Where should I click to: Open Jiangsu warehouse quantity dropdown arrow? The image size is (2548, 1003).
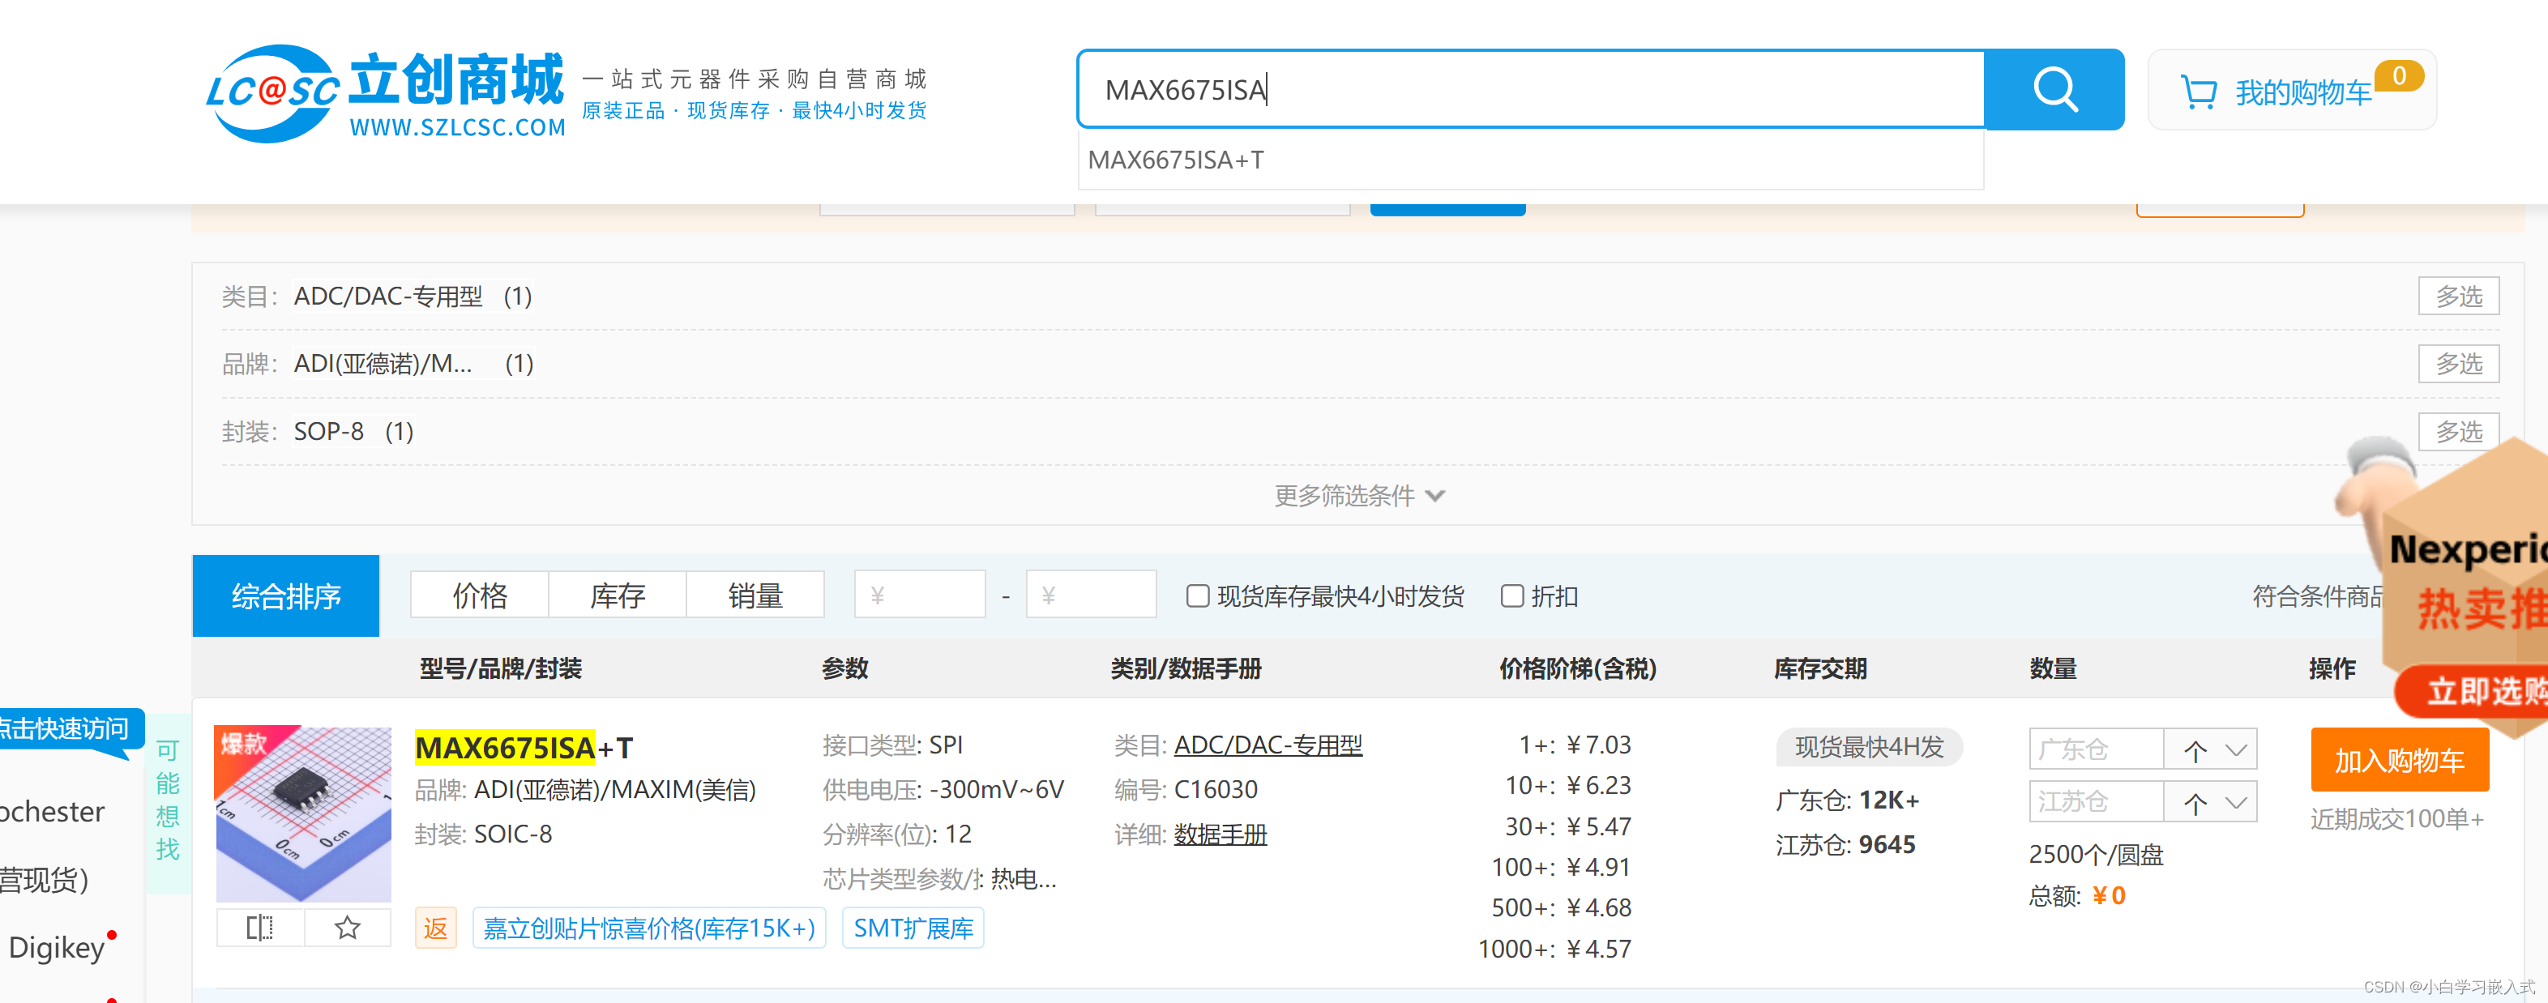pyautogui.click(x=2235, y=803)
